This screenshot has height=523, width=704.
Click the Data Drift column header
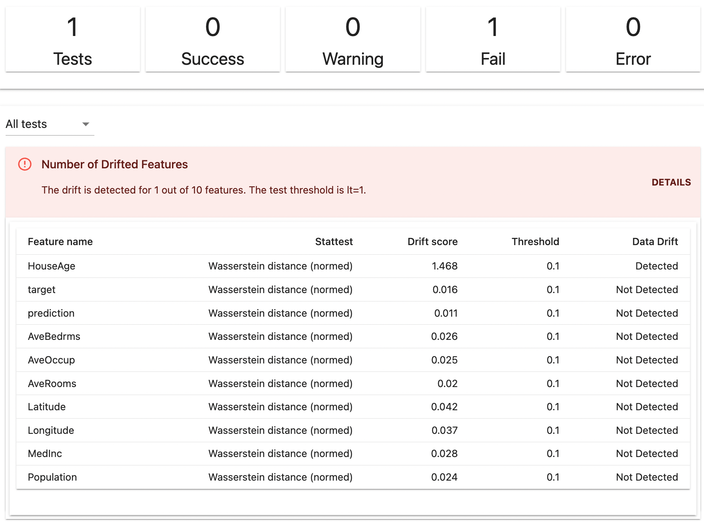655,242
